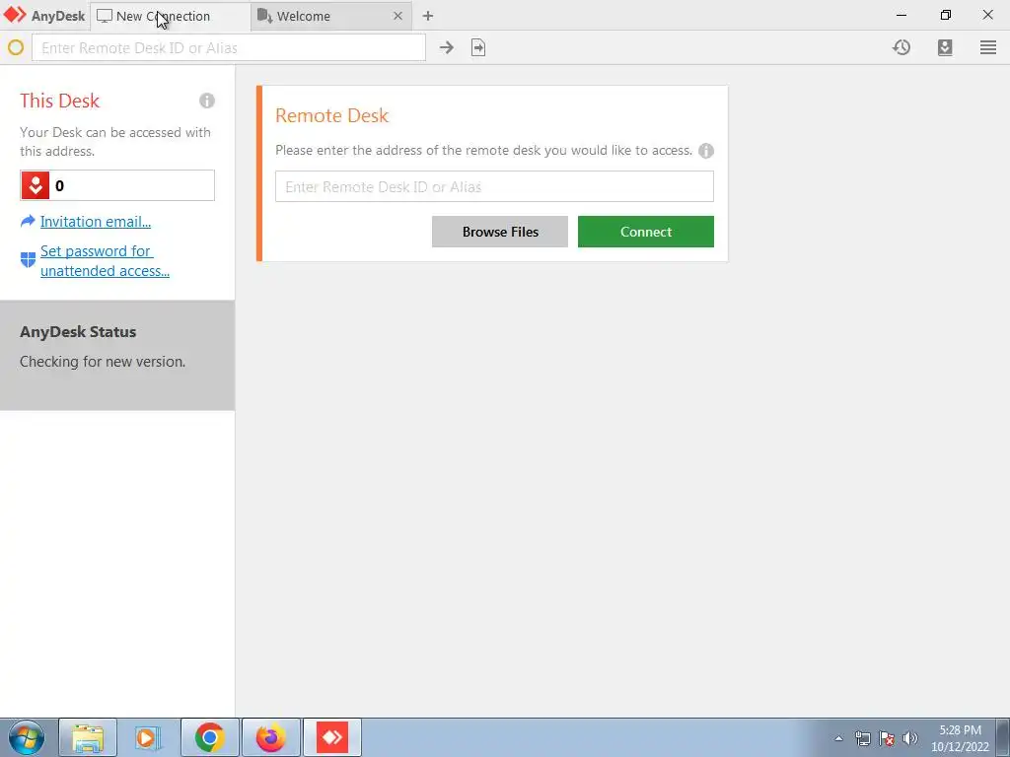Launch Windows Media Player from taskbar

coord(148,737)
